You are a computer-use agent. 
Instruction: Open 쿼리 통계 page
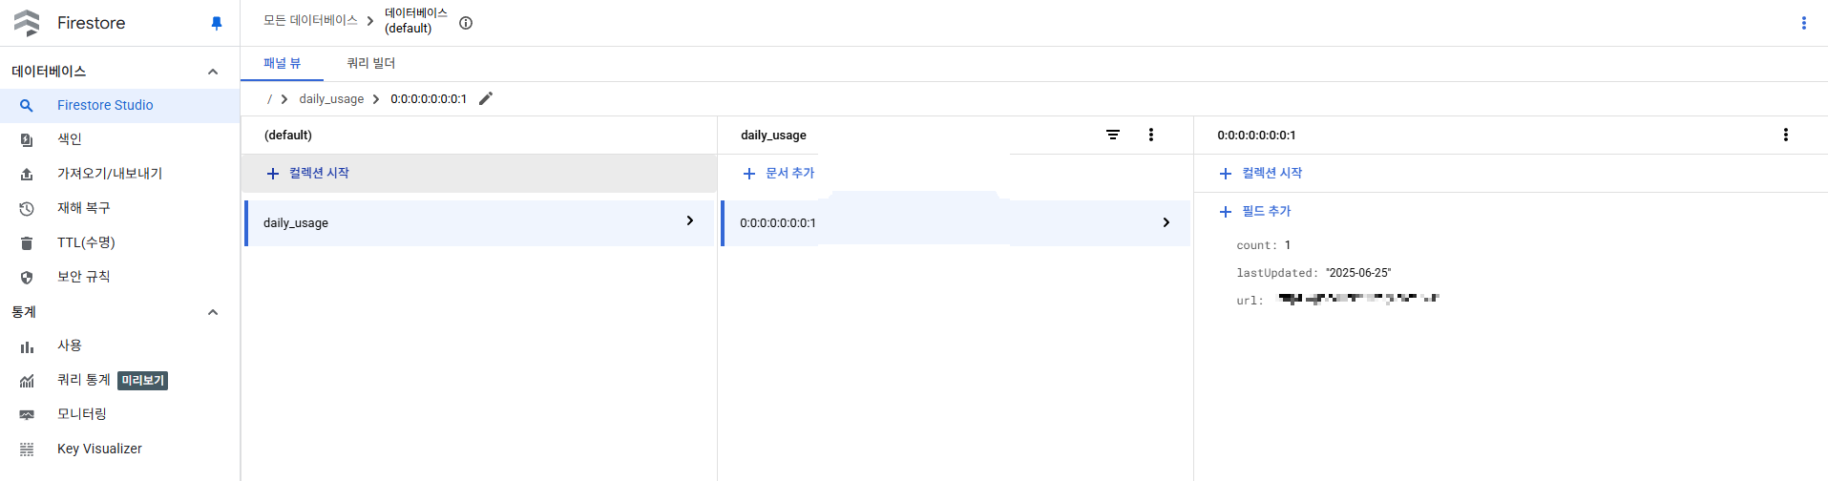tap(84, 380)
